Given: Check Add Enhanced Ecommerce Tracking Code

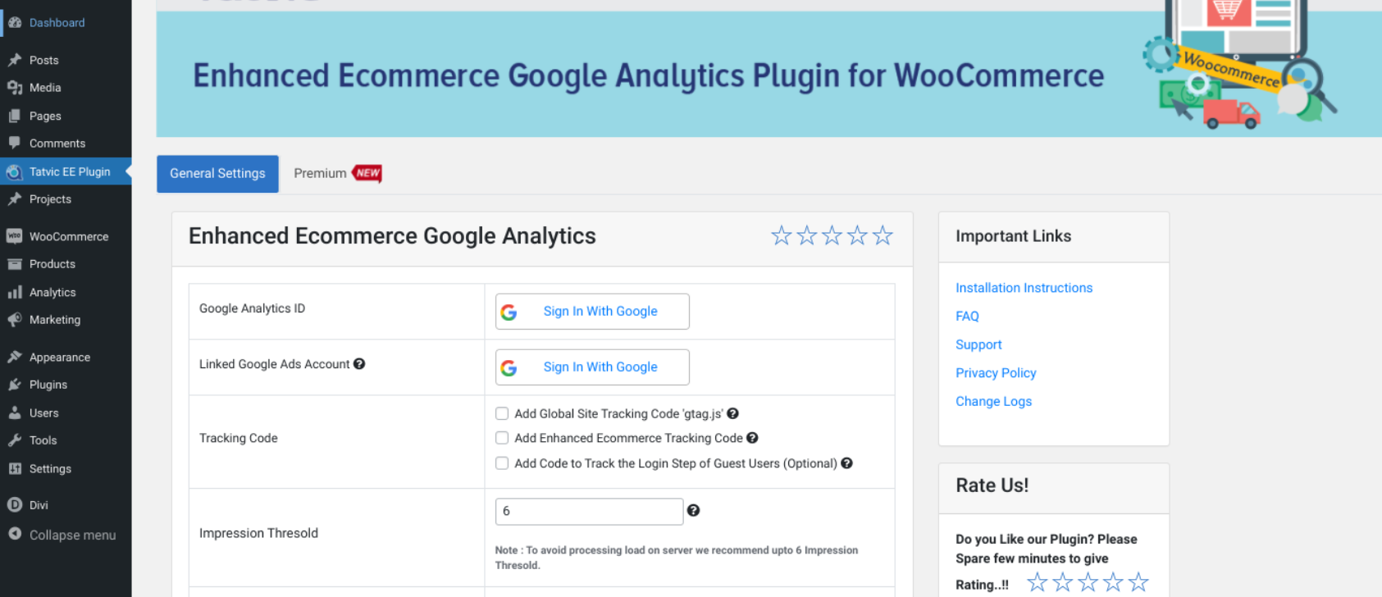Looking at the screenshot, I should coord(502,439).
